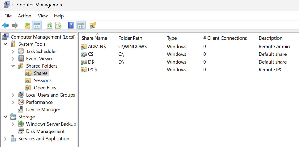Toggle Show/Hide Console Tree toolbar button
Screen dimensions: 299x147
36,25
